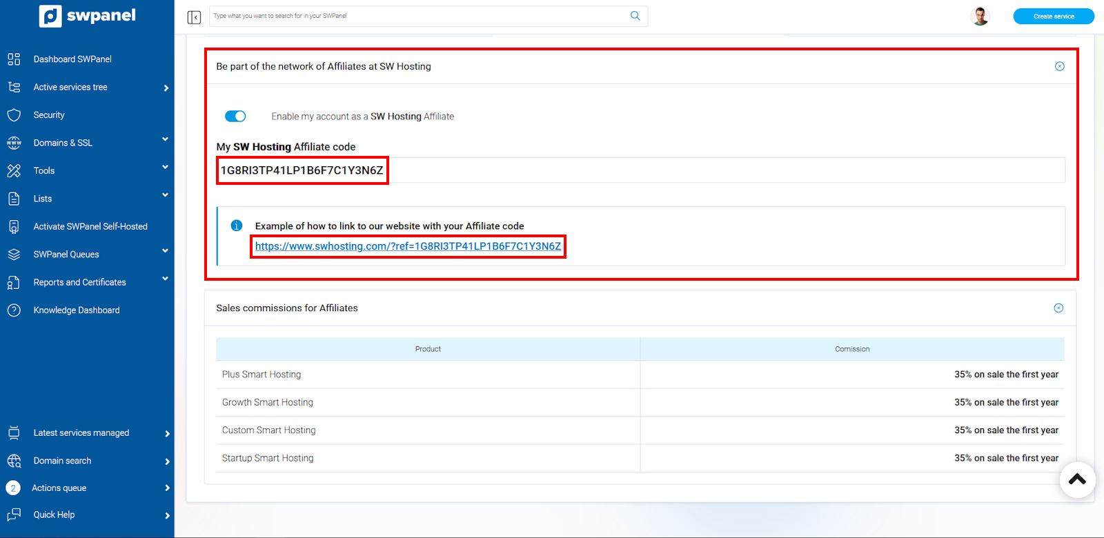
Task: Click the search magnifier icon
Action: (x=635, y=16)
